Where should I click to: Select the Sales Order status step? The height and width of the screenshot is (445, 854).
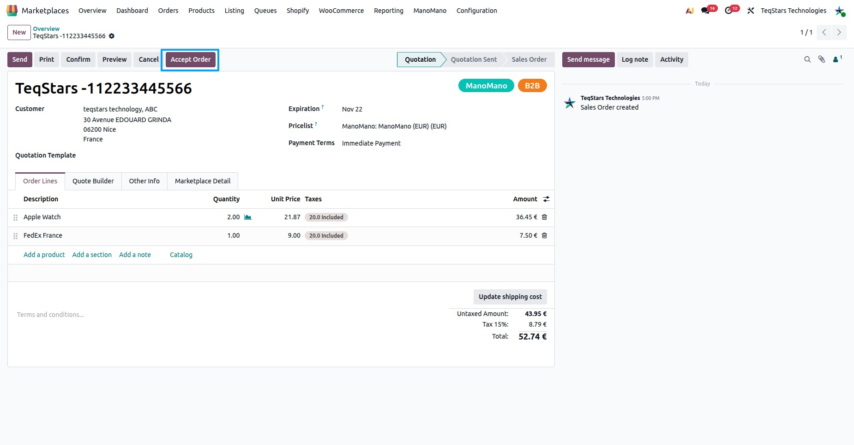click(529, 59)
